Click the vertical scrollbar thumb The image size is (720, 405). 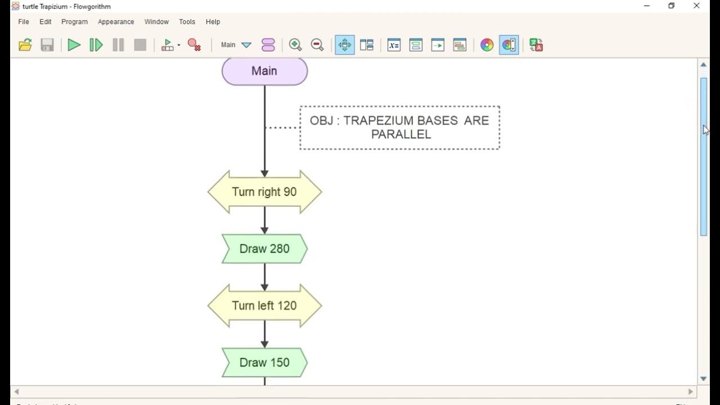coord(703,156)
